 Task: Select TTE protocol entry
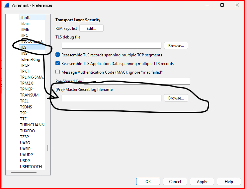(23, 119)
